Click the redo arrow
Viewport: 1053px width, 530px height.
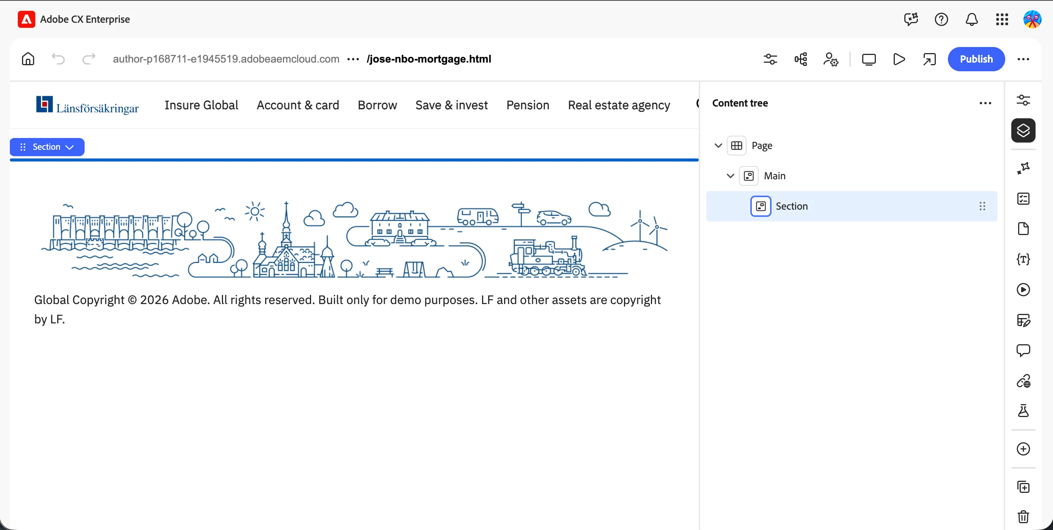[x=89, y=59]
